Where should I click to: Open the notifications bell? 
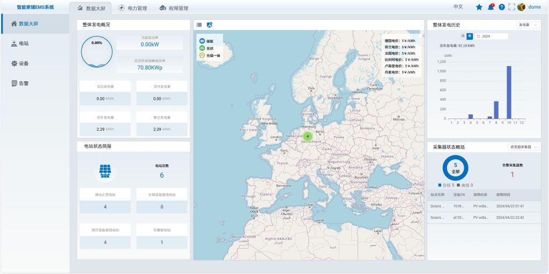491,7
